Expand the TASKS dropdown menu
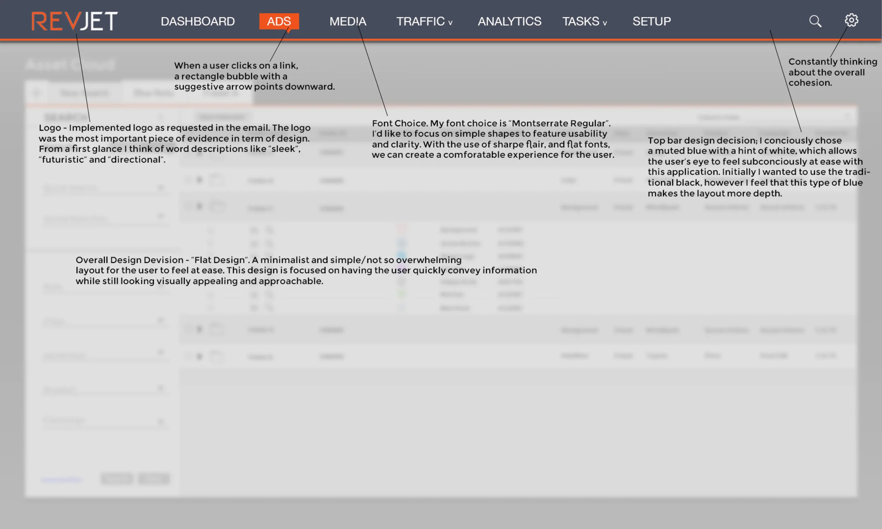 point(584,21)
